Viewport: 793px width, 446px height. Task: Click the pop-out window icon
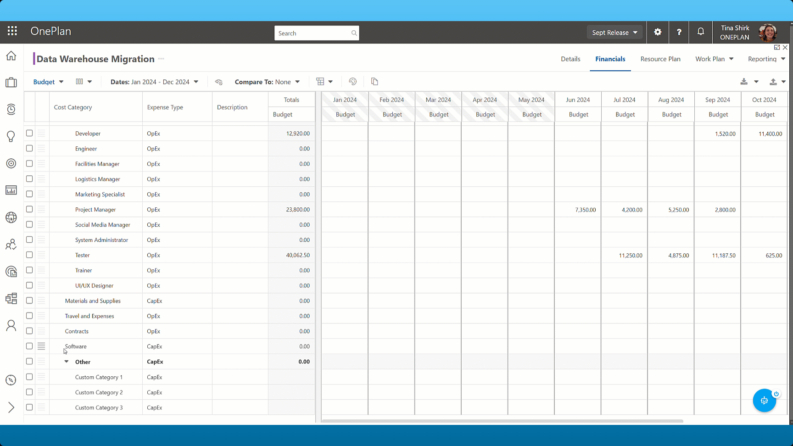pyautogui.click(x=777, y=47)
